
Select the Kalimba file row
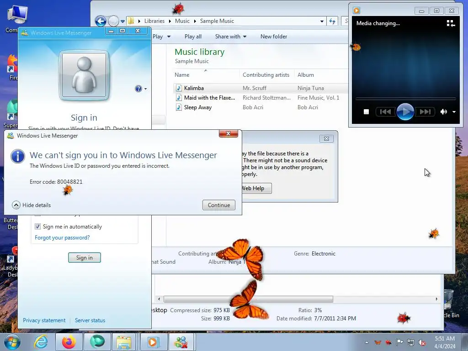tap(260, 88)
